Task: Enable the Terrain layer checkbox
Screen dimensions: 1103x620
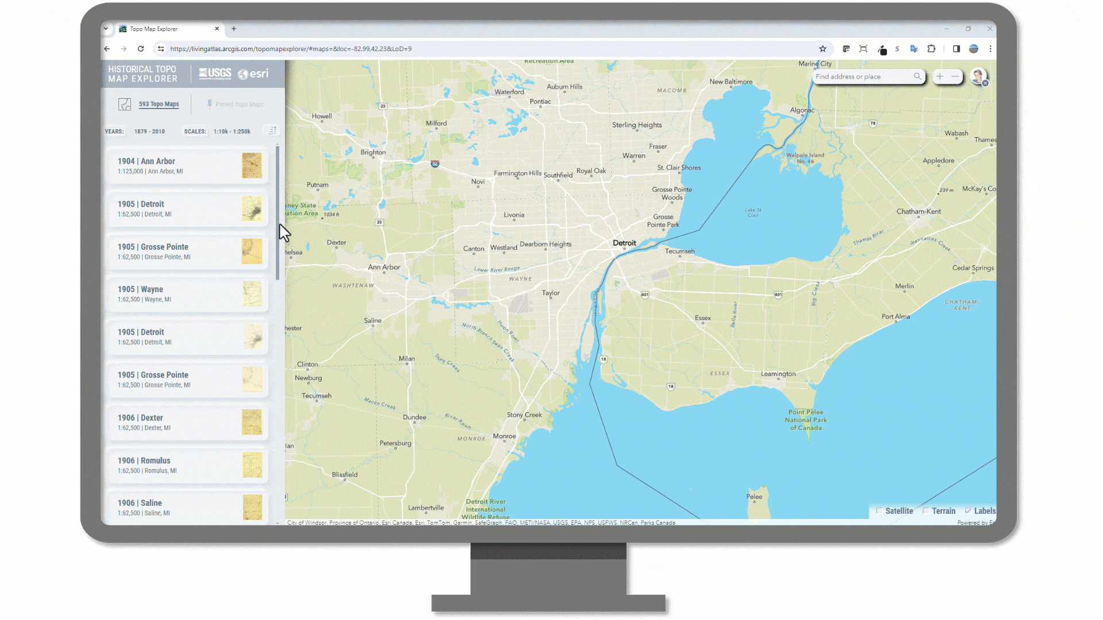Action: pyautogui.click(x=925, y=510)
